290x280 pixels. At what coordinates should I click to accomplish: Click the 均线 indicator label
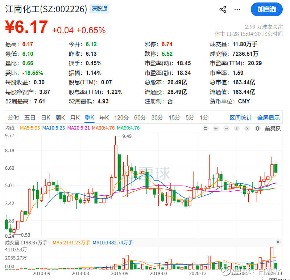pos(10,128)
